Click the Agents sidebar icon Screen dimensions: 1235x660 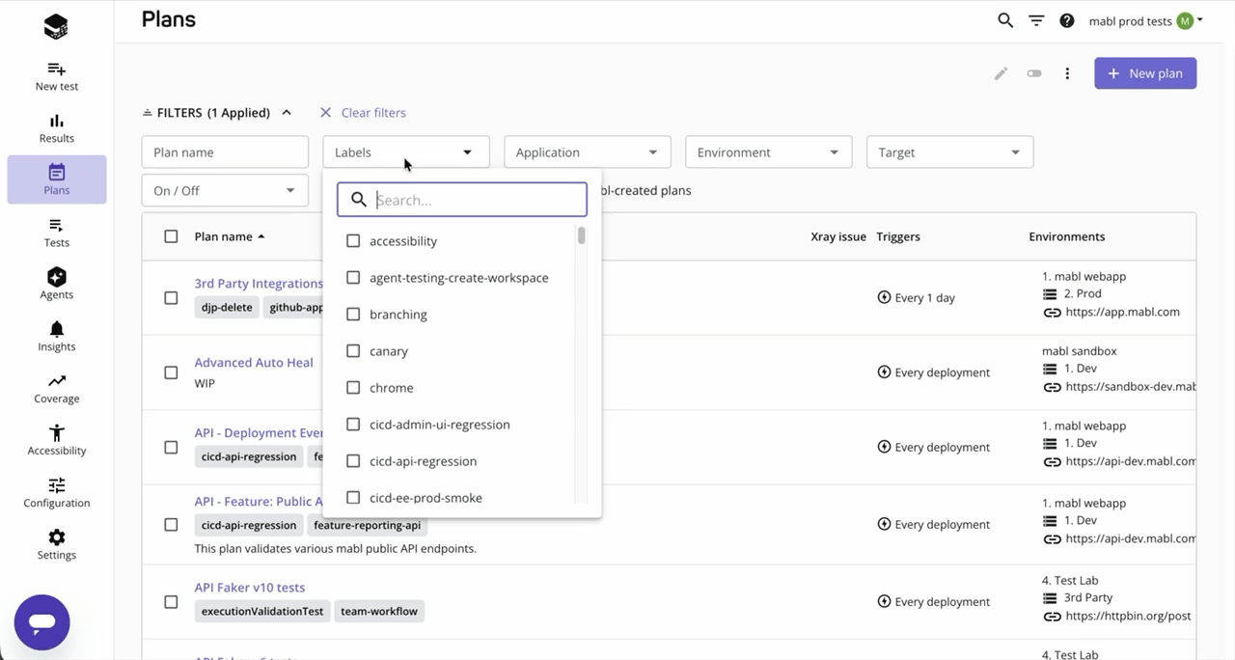pos(56,279)
